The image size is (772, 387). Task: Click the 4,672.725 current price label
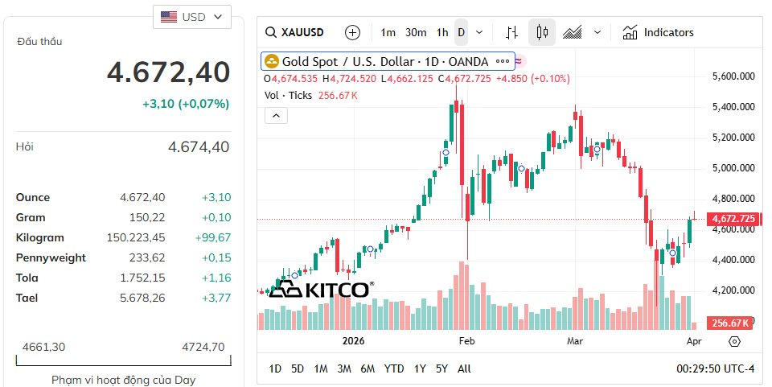click(733, 219)
